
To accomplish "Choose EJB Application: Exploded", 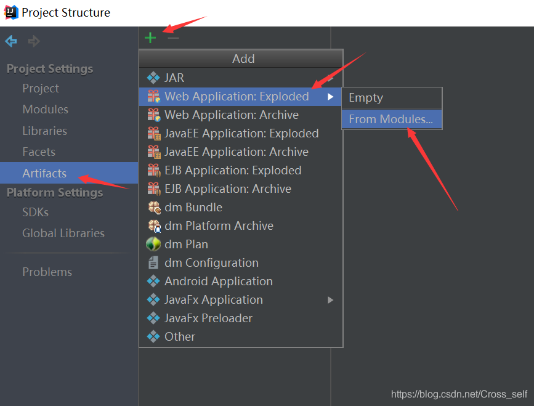I will [x=240, y=170].
